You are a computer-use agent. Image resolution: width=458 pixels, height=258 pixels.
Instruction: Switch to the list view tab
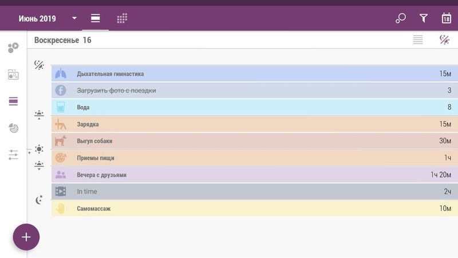coord(95,18)
